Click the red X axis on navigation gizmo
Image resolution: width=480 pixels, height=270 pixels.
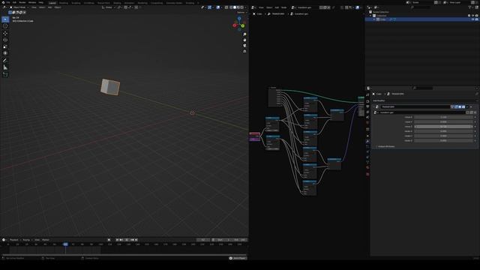(x=235, y=25)
